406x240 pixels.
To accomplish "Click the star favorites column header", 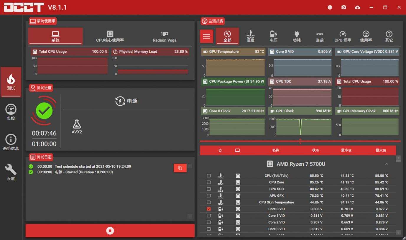I will (x=220, y=150).
